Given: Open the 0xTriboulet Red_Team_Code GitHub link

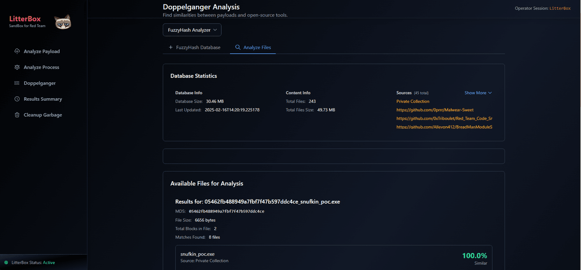Looking at the screenshot, I should click(x=444, y=119).
